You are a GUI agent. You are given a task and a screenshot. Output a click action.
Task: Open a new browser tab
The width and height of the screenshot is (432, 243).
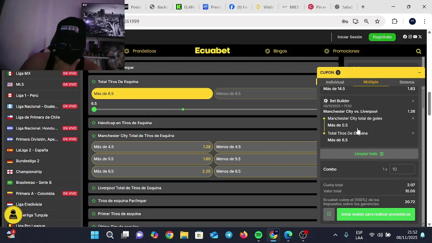point(363,7)
